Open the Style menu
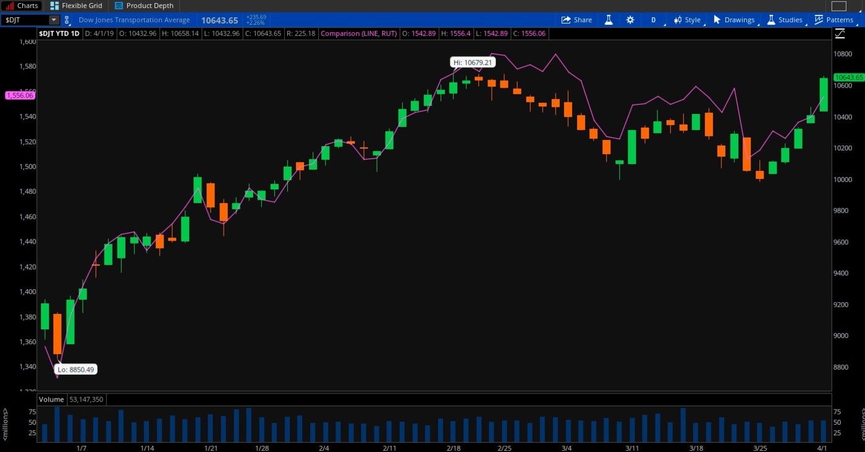 687,20
